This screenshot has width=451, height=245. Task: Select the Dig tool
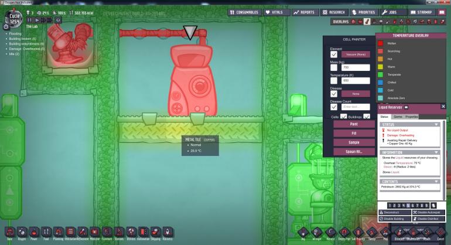click(303, 232)
